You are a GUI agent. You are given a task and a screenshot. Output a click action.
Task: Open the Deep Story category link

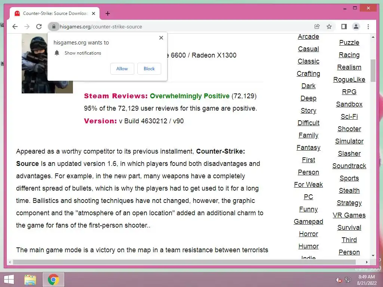(x=308, y=104)
